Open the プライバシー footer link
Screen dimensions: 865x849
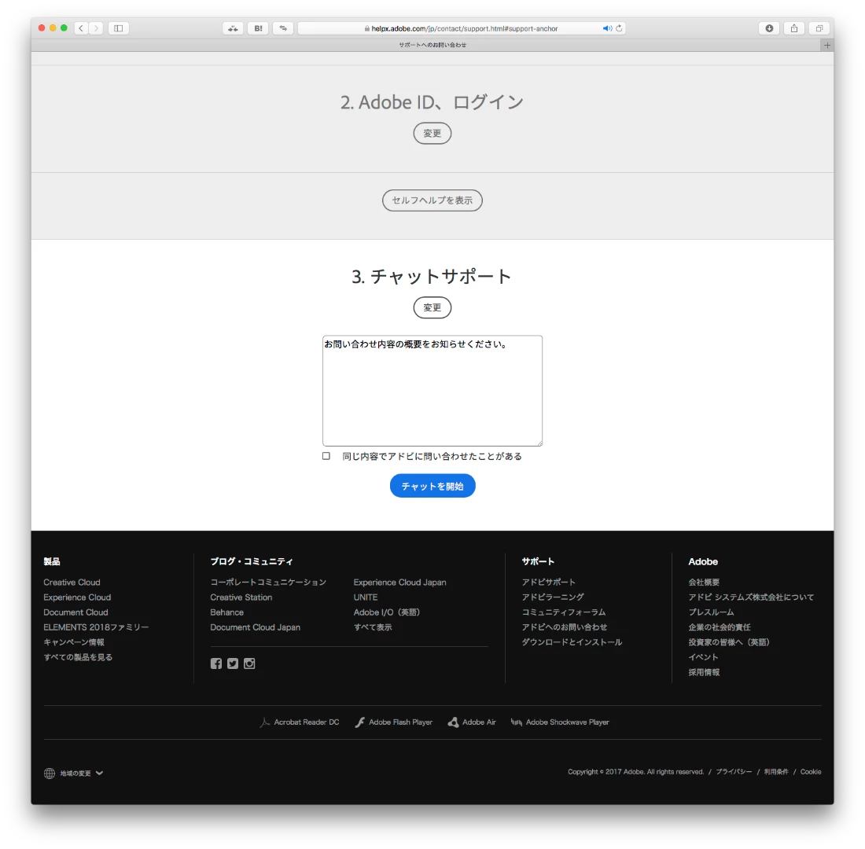point(734,772)
